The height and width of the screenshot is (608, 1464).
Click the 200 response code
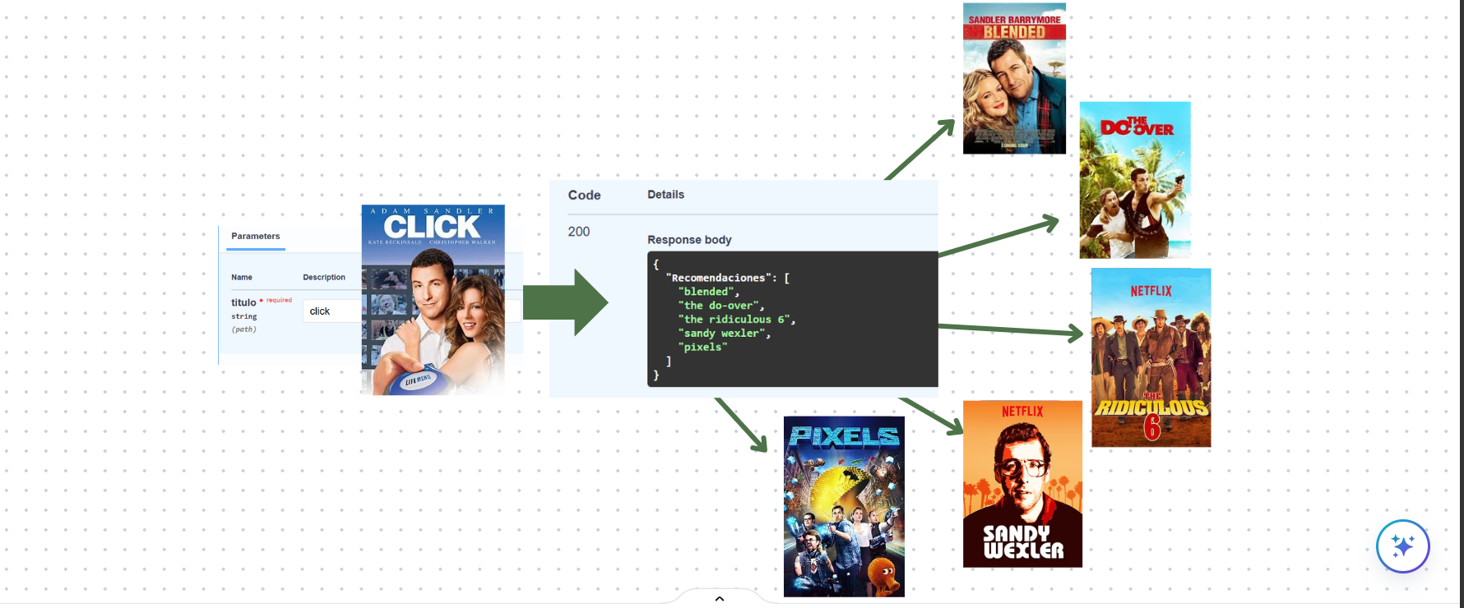click(x=578, y=232)
